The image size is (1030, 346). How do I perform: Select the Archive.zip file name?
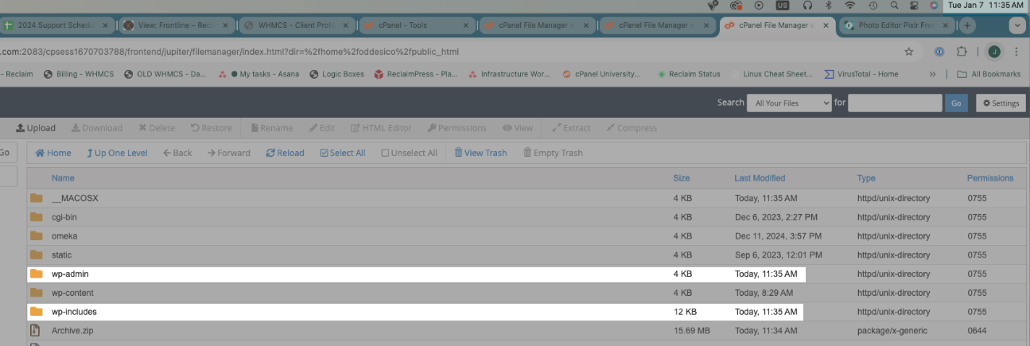click(72, 331)
